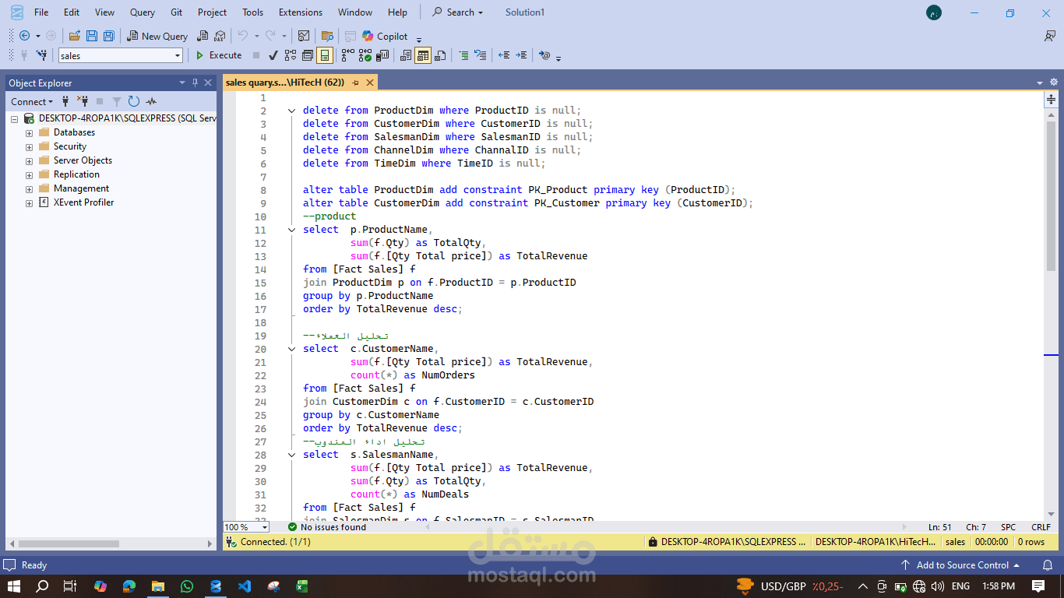Collapse the code block at line 11
Image resolution: width=1064 pixels, height=598 pixels.
(291, 230)
